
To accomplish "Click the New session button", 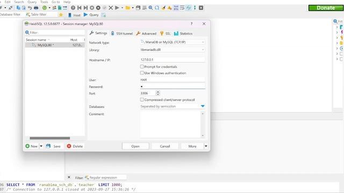I will (32, 146).
